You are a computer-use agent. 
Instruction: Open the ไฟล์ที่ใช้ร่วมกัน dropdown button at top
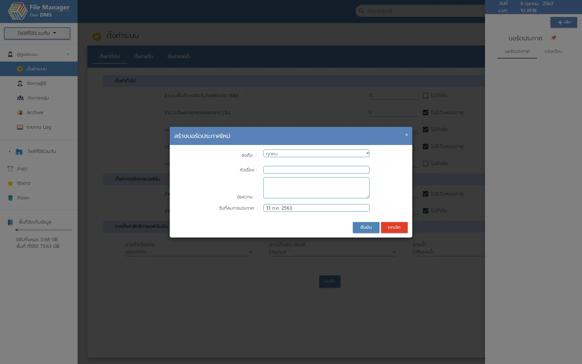click(37, 33)
